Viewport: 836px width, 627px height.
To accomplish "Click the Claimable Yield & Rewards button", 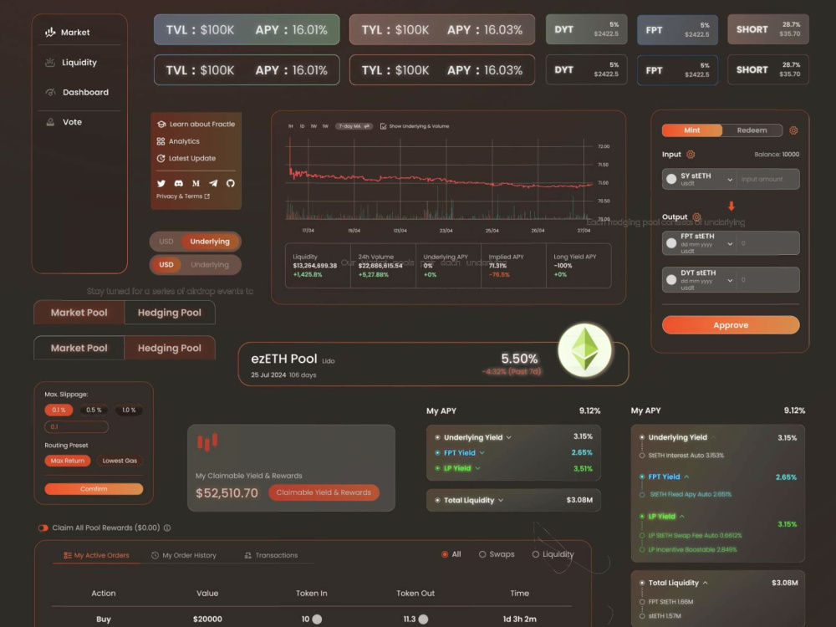I will coord(324,492).
